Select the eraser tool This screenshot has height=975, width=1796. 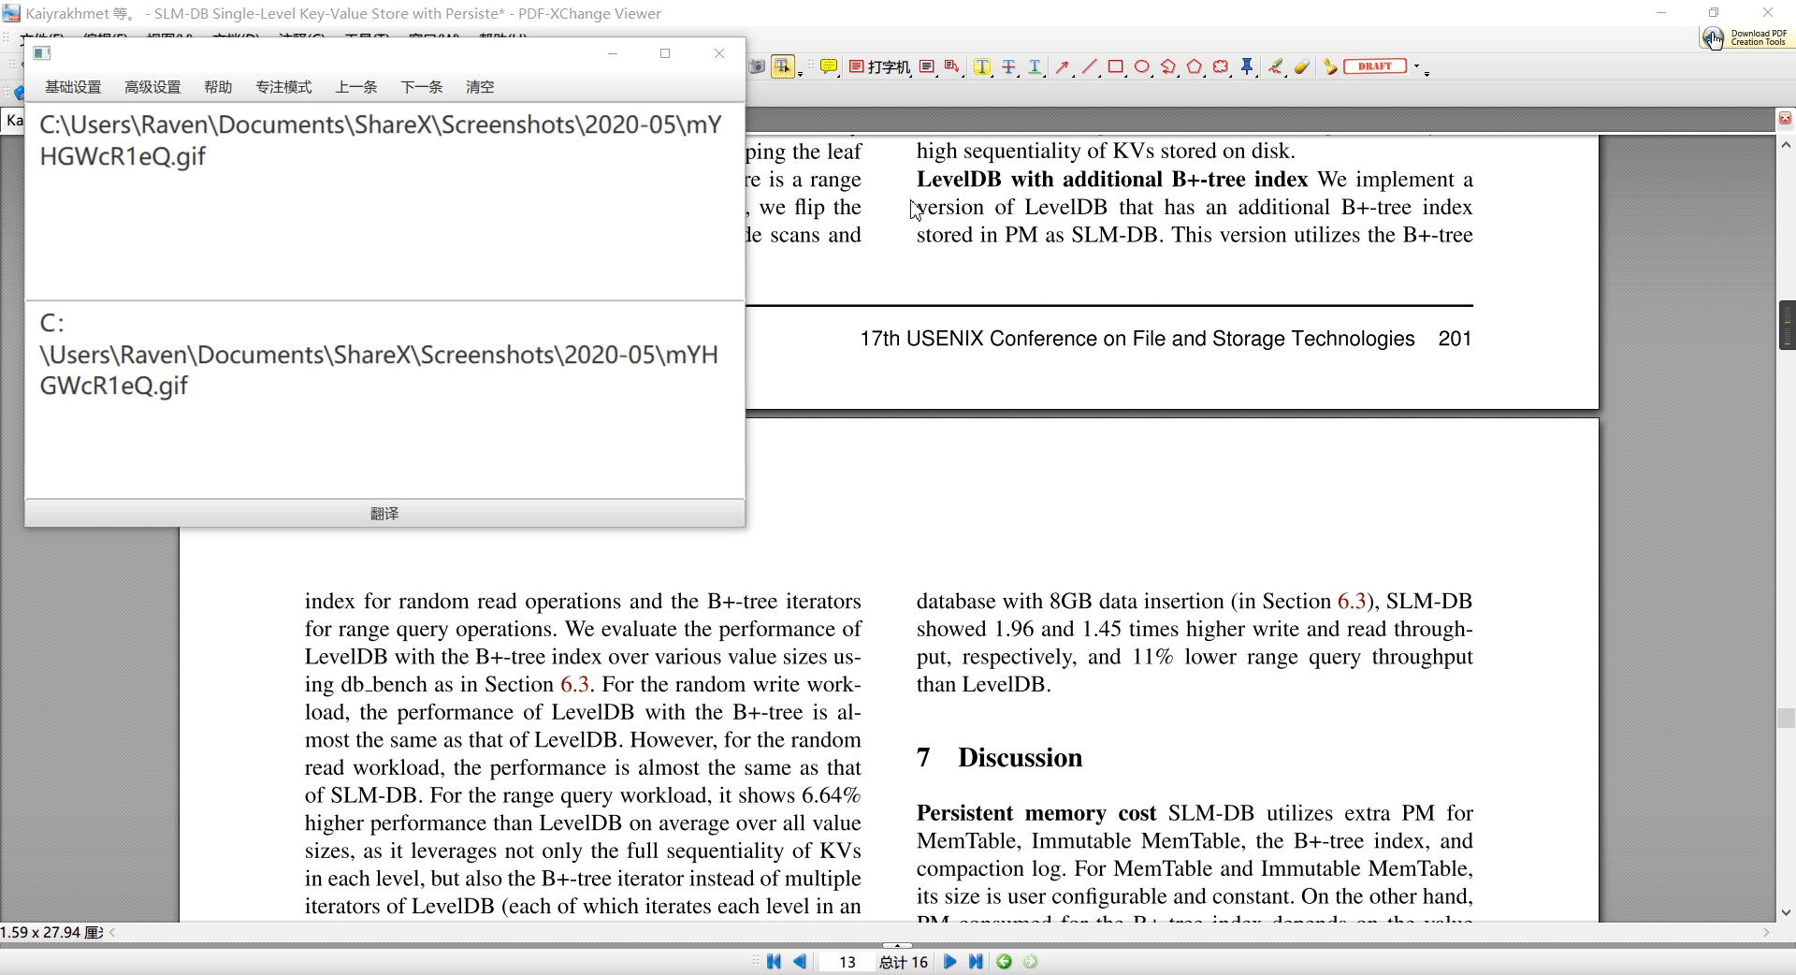click(1301, 66)
